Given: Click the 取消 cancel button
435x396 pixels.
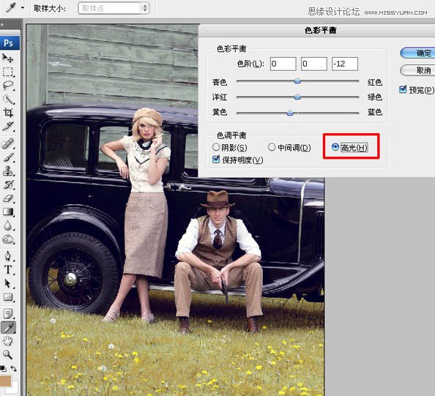Looking at the screenshot, I should pyautogui.click(x=417, y=70).
